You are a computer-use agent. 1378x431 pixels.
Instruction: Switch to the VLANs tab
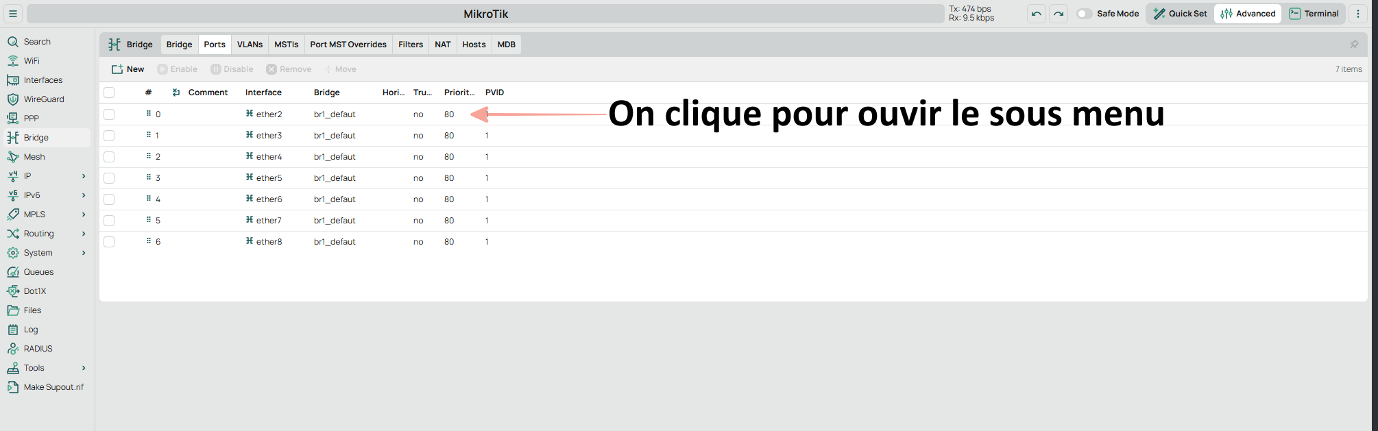pos(250,45)
